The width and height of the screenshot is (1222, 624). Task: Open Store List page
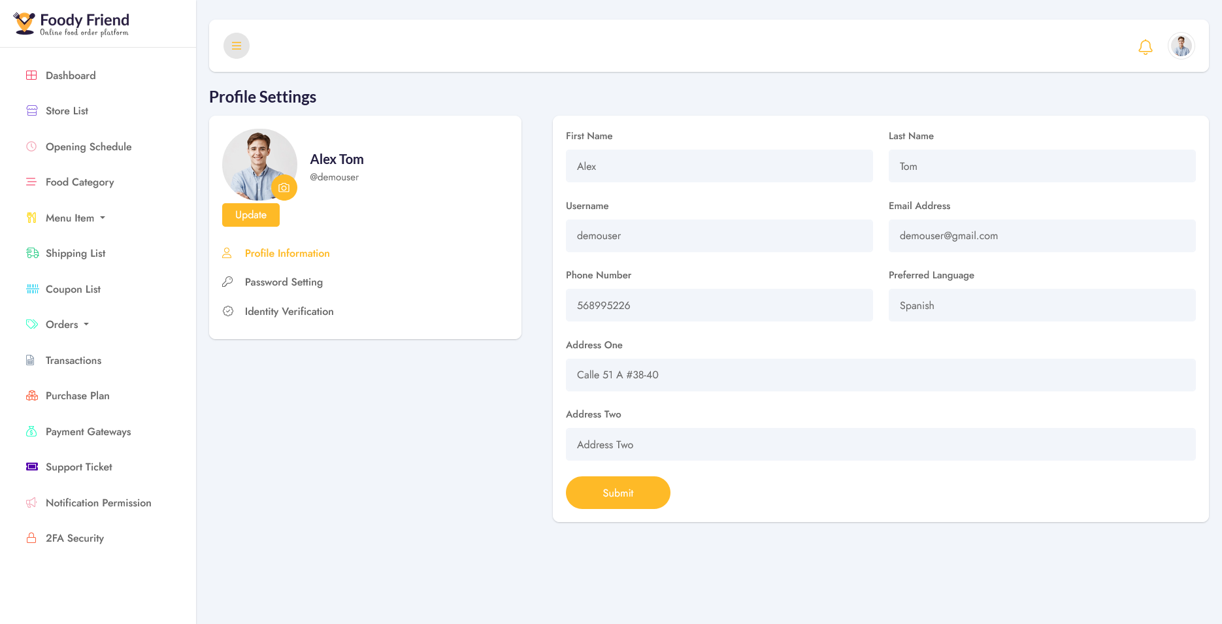point(67,110)
